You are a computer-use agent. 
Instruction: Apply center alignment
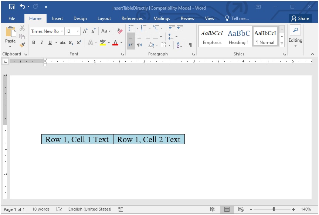tap(139, 36)
